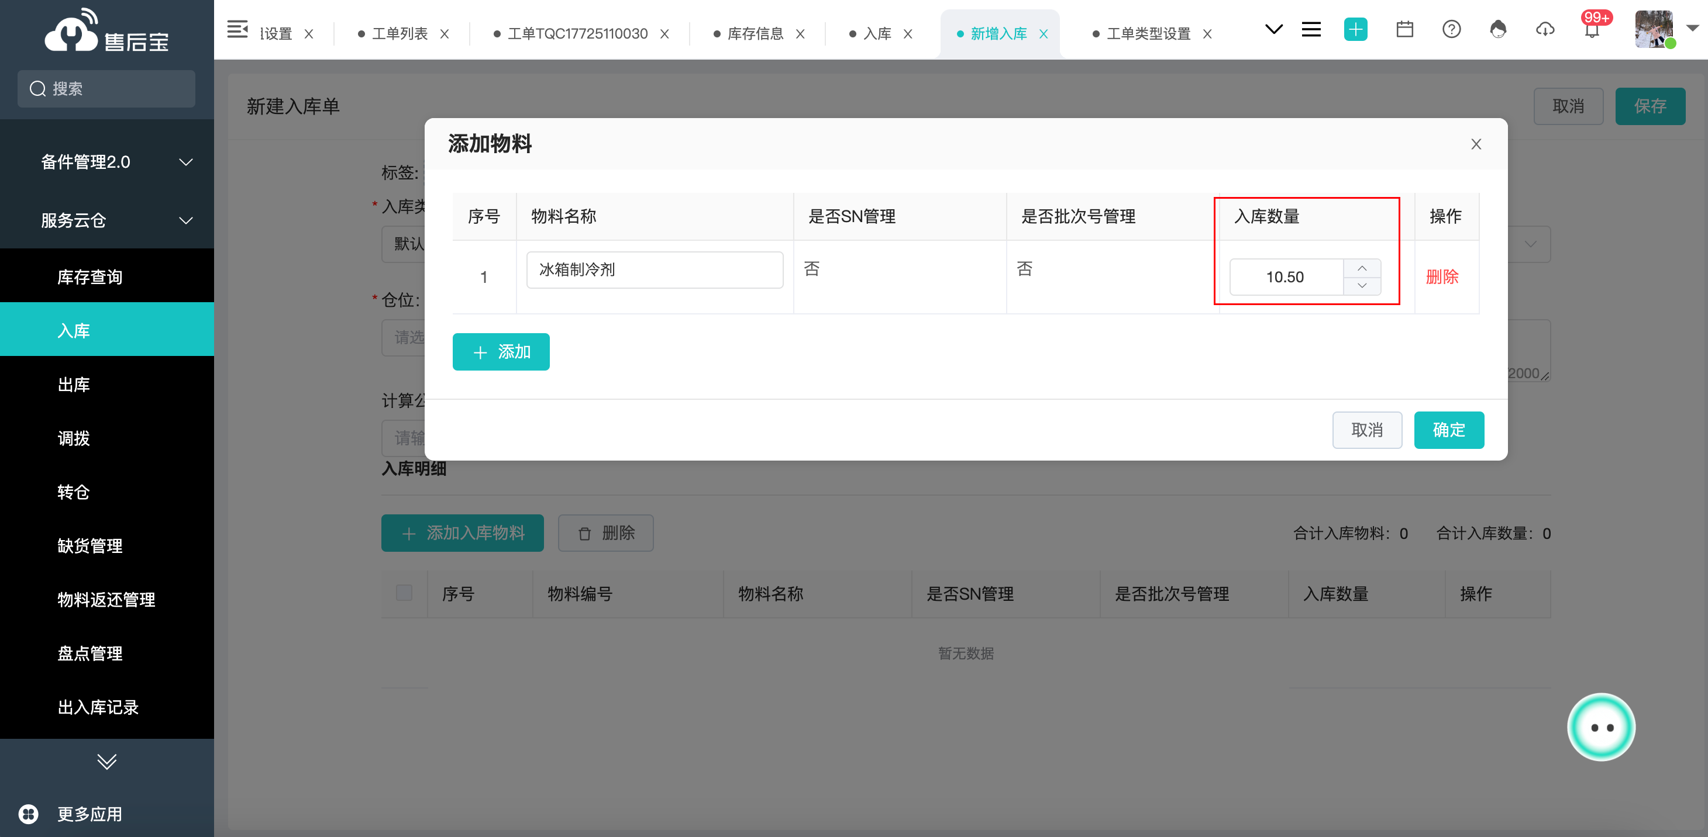This screenshot has width=1708, height=837.
Task: Click the red 删除 link in material row
Action: [x=1441, y=277]
